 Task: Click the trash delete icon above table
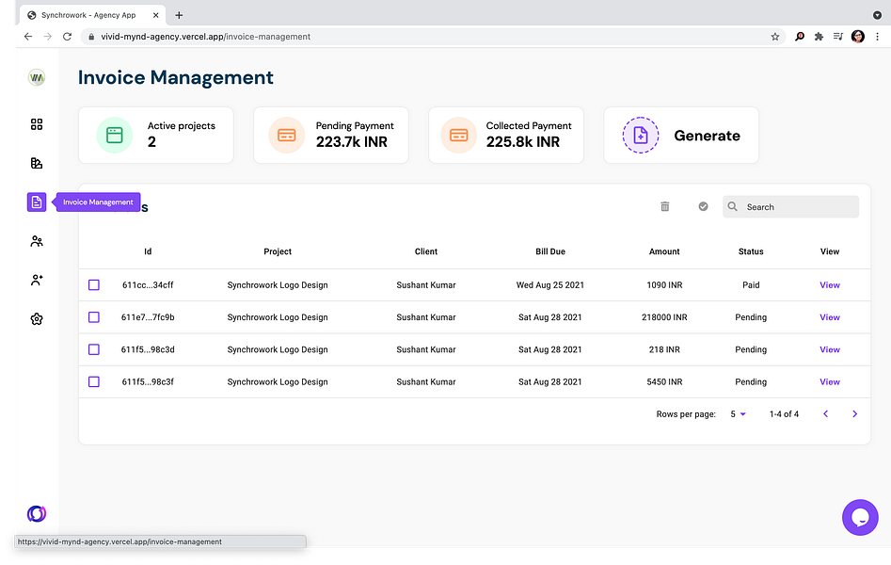pos(665,206)
